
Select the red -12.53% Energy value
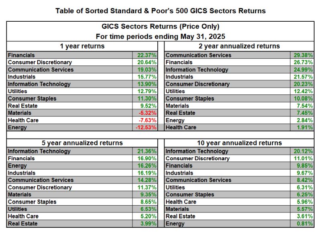click(x=145, y=127)
